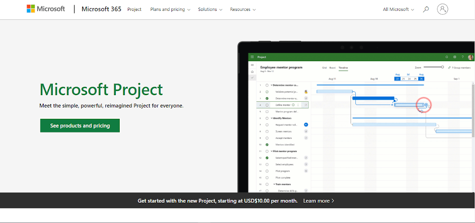Open more options dots on Define mentor row
This screenshot has width=475, height=223.
(x=298, y=105)
